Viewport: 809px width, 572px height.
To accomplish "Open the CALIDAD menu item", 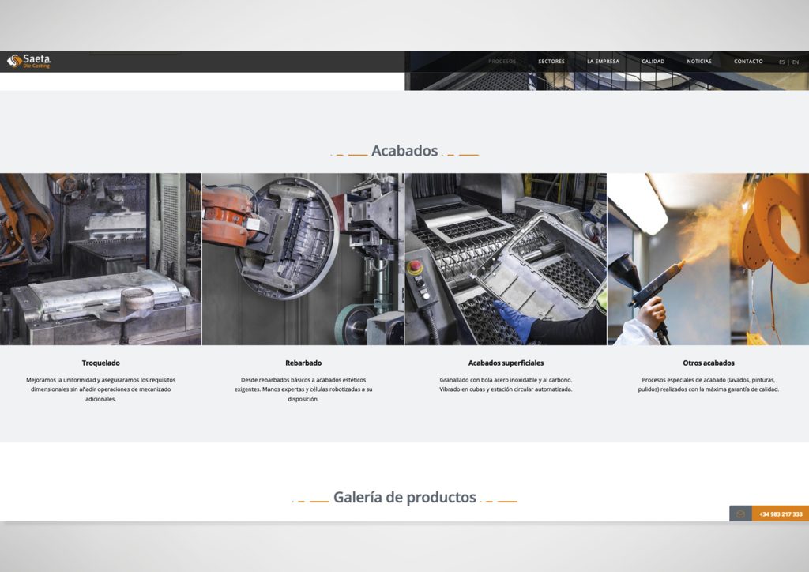I will tap(653, 62).
